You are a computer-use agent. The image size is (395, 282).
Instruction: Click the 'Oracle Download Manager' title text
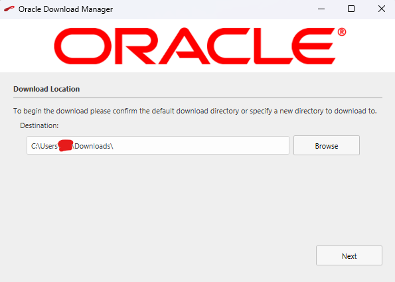[x=66, y=9]
